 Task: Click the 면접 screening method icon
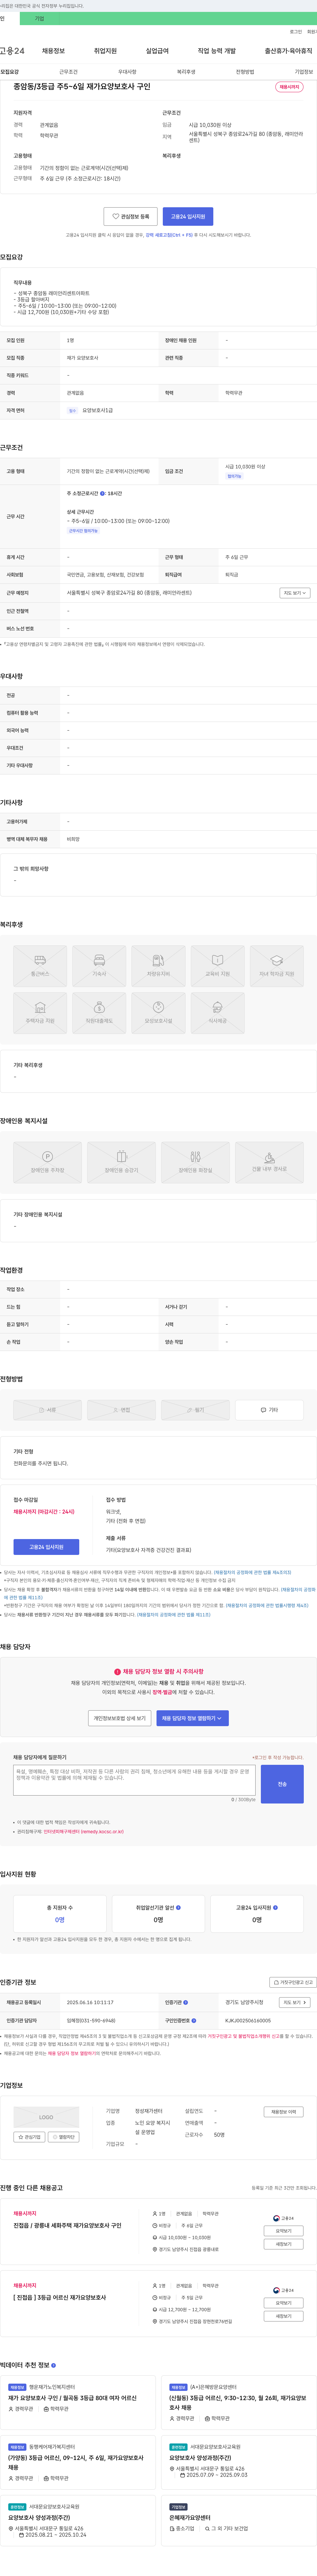[121, 1410]
